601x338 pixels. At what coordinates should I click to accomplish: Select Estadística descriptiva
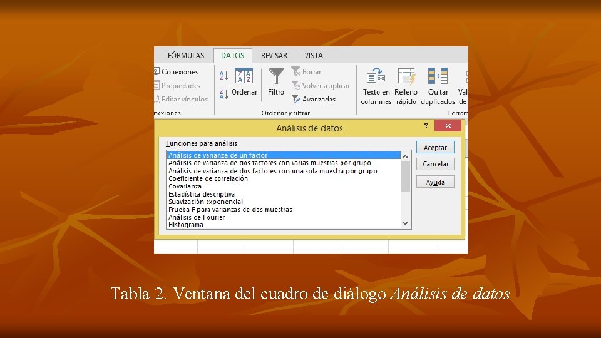click(284, 194)
